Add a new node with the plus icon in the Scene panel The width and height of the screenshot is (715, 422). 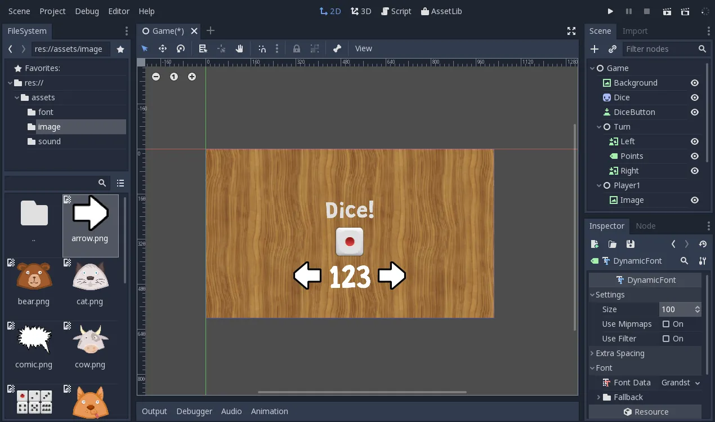[x=595, y=49]
